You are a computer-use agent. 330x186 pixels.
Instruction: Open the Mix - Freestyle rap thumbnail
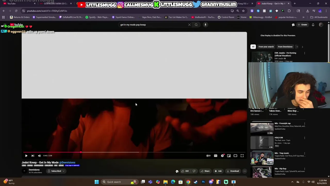pos(262,128)
